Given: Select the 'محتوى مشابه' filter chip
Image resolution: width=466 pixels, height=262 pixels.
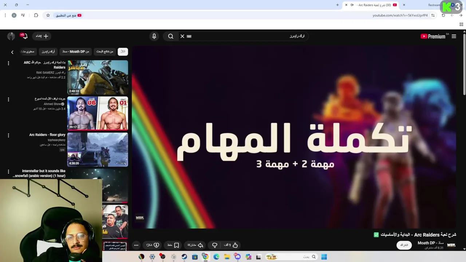Looking at the screenshot, I should [28, 51].
